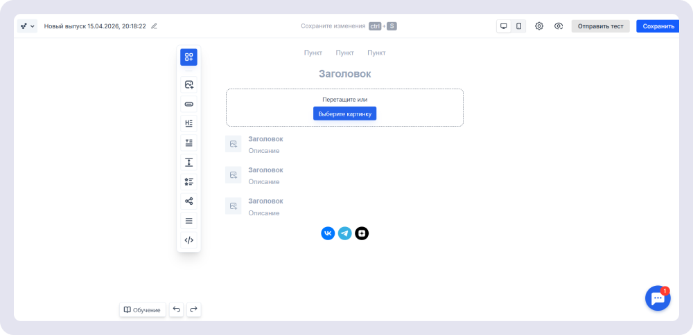
Task: Expand the logo dropdown menu at top left
Action: click(28, 26)
